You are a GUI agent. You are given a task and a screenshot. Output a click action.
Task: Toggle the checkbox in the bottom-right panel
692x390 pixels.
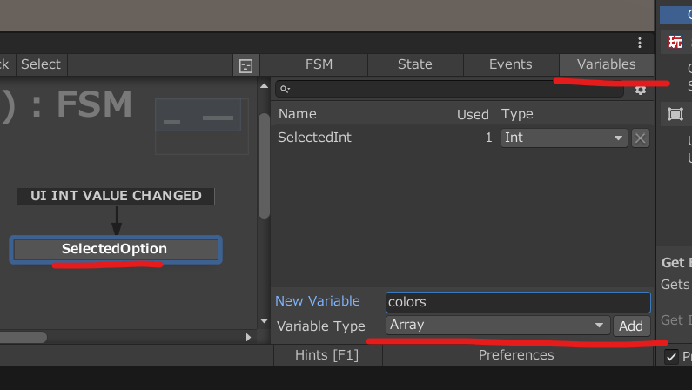[x=671, y=357]
